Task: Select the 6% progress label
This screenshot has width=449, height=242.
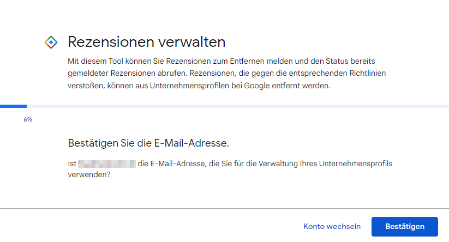Action: point(28,119)
